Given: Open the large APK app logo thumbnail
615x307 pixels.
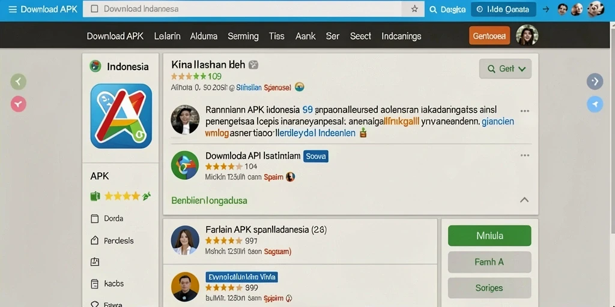Looking at the screenshot, I should point(121,116).
